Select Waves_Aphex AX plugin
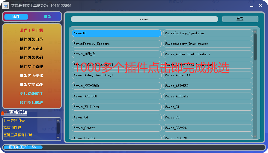268x153 pixels. pyautogui.click(x=208, y=75)
